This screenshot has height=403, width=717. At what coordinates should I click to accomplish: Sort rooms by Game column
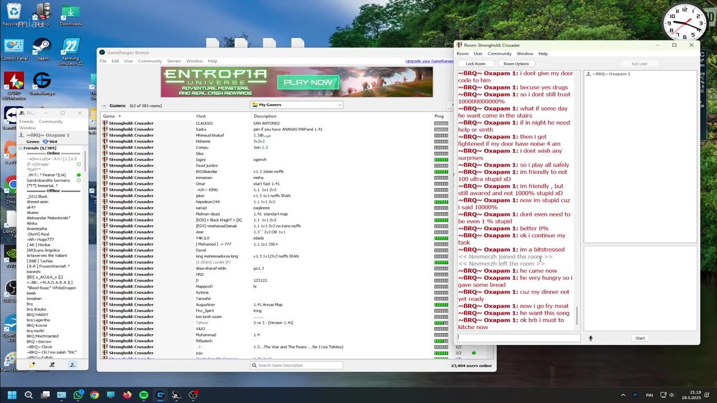click(x=147, y=116)
